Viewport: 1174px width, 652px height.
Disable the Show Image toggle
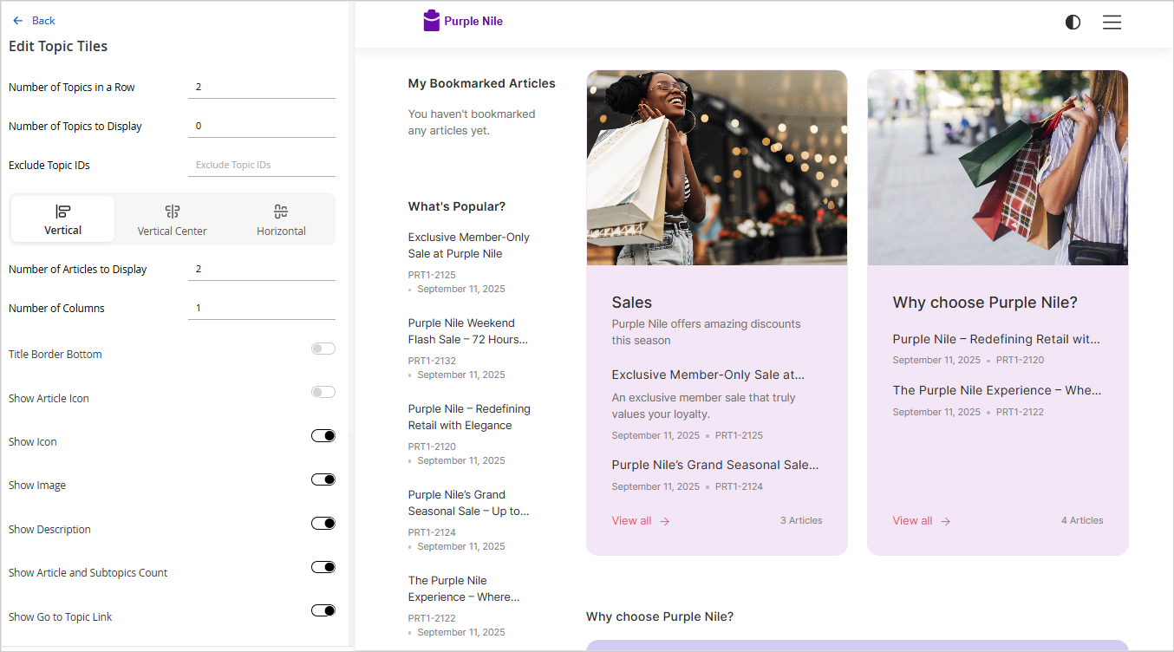[x=323, y=479]
